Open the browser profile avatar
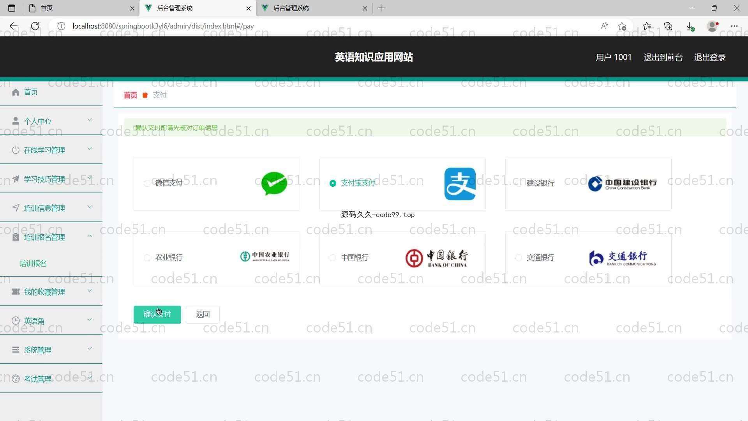 713,26
